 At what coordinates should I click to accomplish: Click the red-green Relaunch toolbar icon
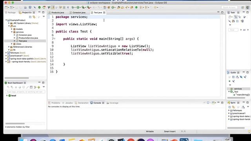coord(44,7)
